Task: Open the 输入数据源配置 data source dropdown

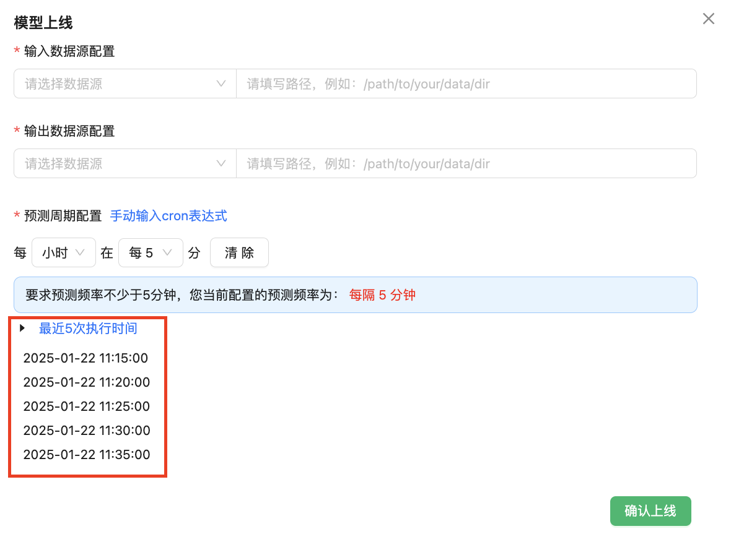Action: (125, 84)
